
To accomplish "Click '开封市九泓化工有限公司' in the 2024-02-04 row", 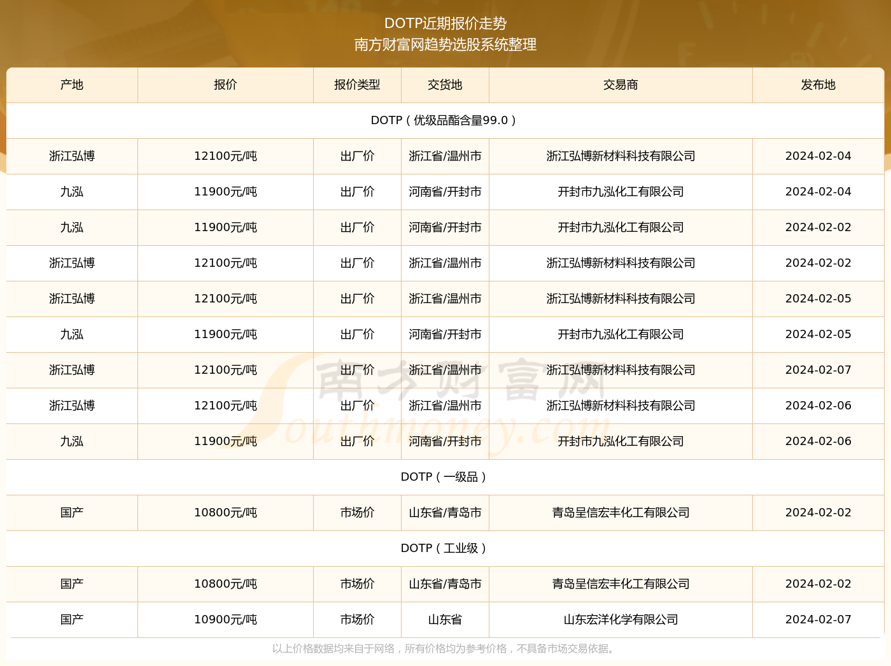I will point(621,192).
